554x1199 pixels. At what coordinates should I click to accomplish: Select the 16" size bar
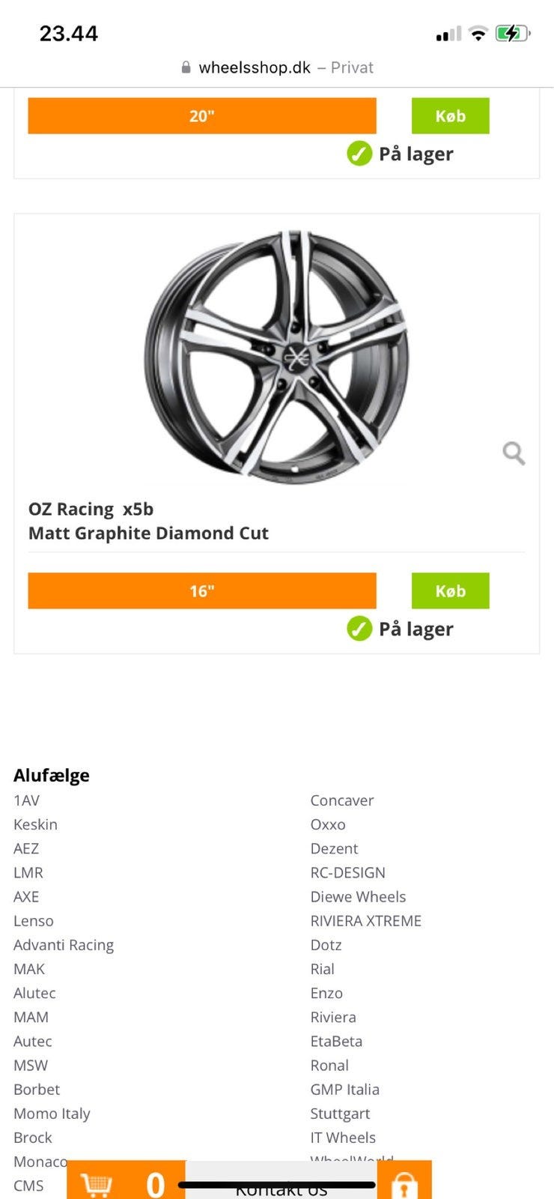(x=202, y=591)
